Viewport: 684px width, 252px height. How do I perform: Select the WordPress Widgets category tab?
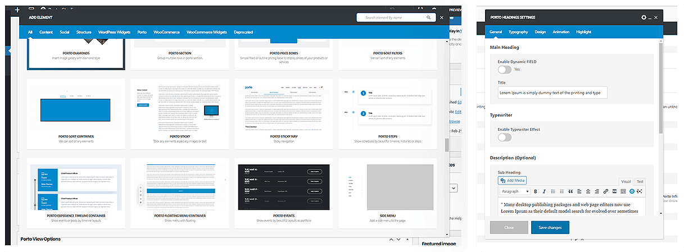114,33
